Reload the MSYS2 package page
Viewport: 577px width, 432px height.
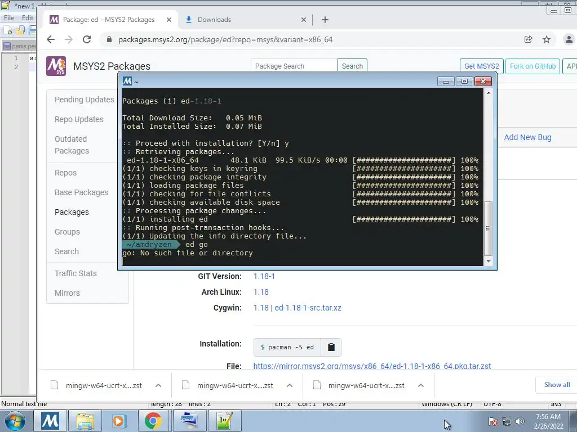click(x=87, y=39)
